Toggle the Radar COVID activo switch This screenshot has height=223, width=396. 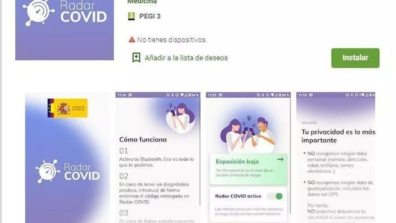tap(275, 196)
